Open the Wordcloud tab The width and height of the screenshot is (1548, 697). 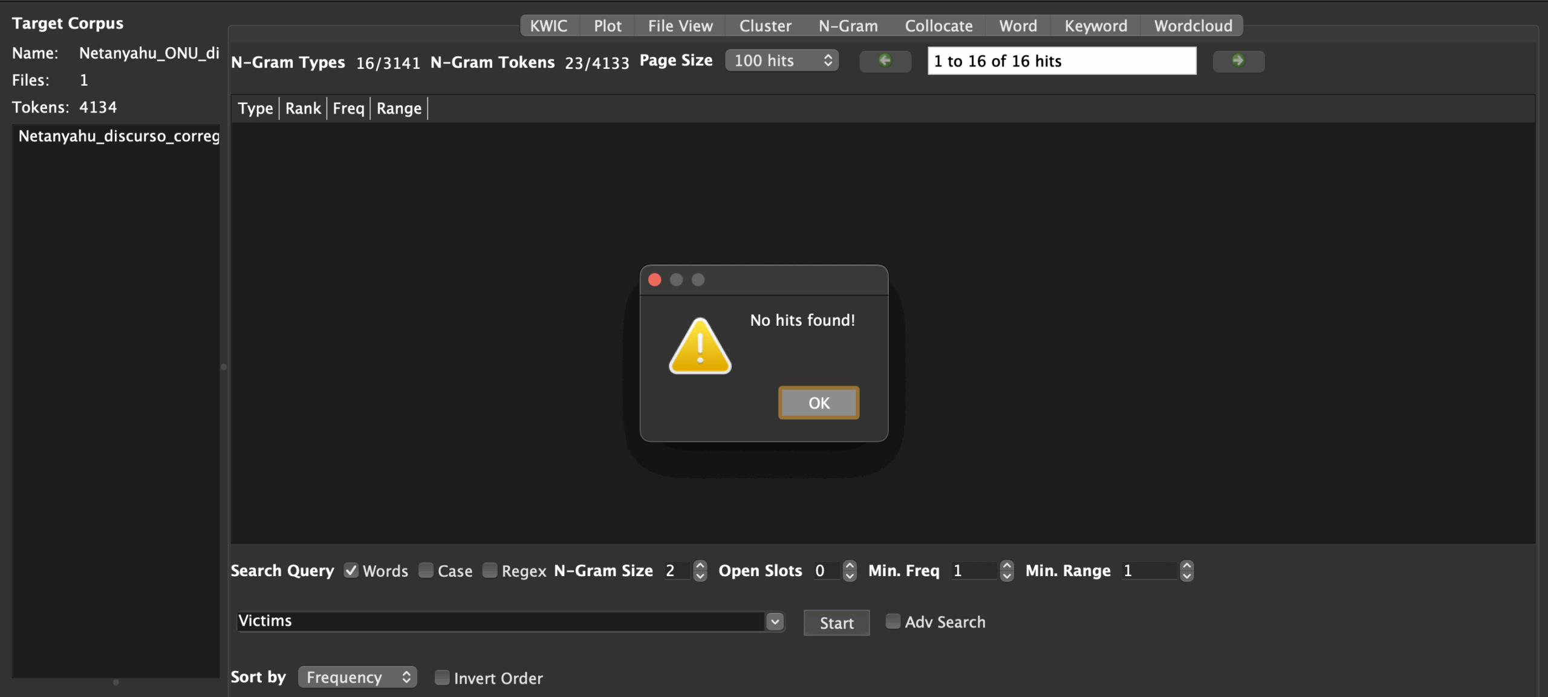1192,26
